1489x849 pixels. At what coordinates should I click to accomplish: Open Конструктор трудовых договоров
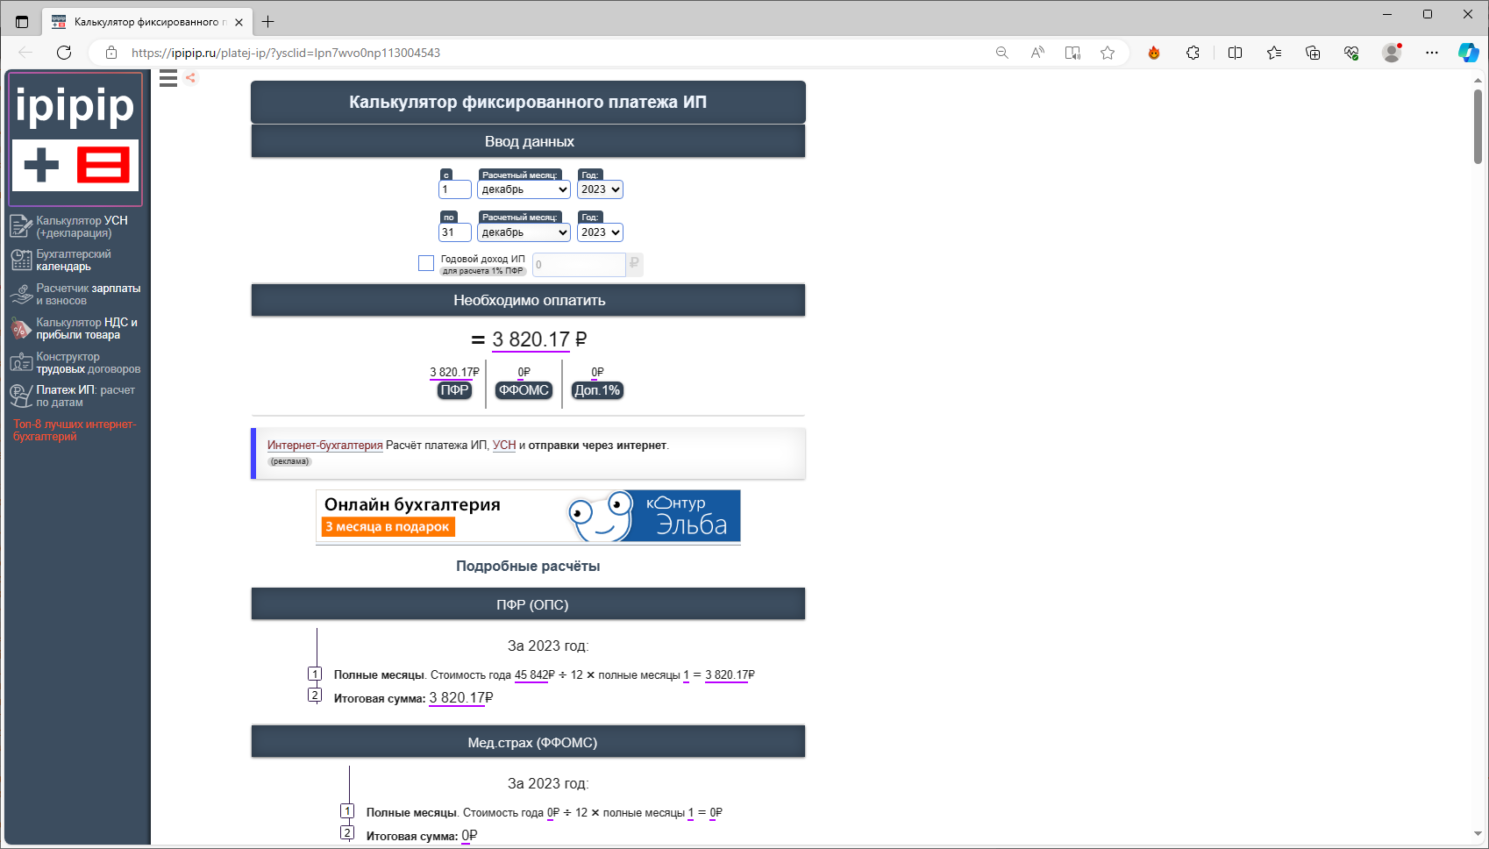(88, 362)
